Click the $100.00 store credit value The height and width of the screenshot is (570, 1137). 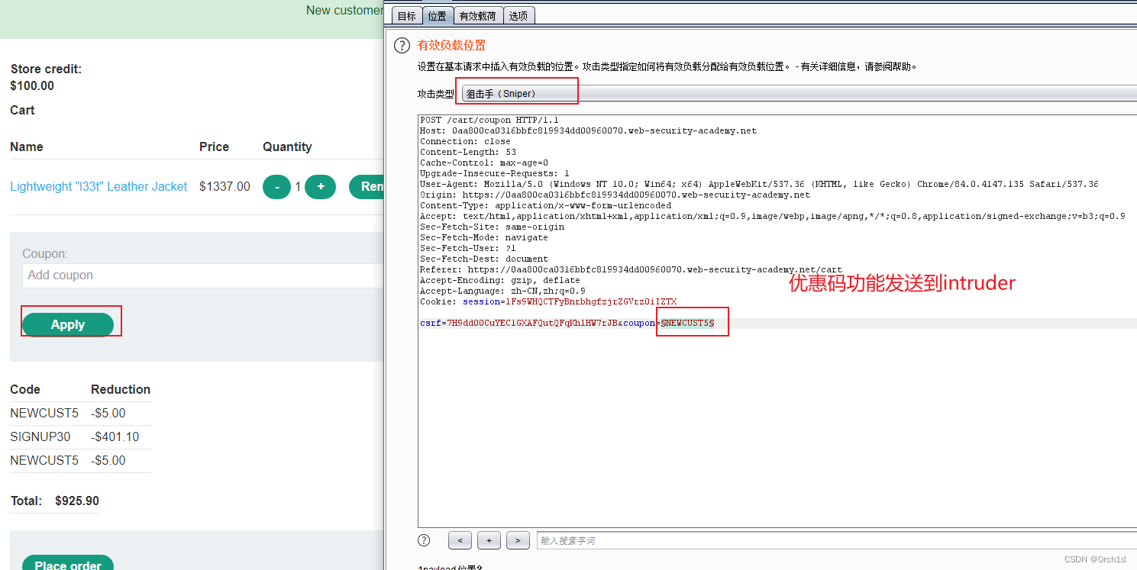click(x=32, y=86)
